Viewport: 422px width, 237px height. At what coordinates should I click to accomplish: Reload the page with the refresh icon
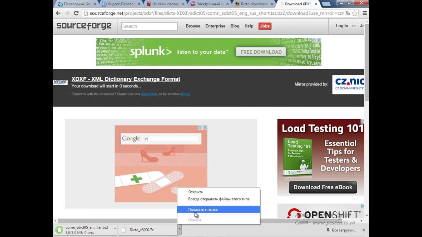coord(76,13)
